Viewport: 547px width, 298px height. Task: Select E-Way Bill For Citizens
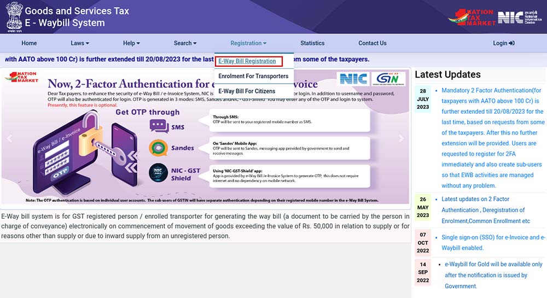point(247,91)
